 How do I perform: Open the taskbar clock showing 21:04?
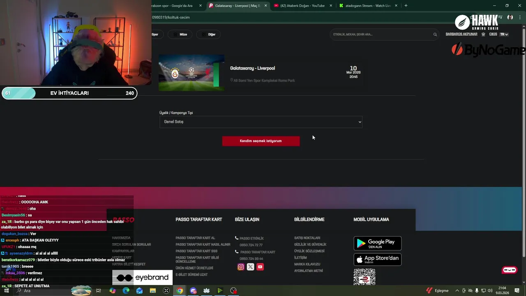[502, 291]
